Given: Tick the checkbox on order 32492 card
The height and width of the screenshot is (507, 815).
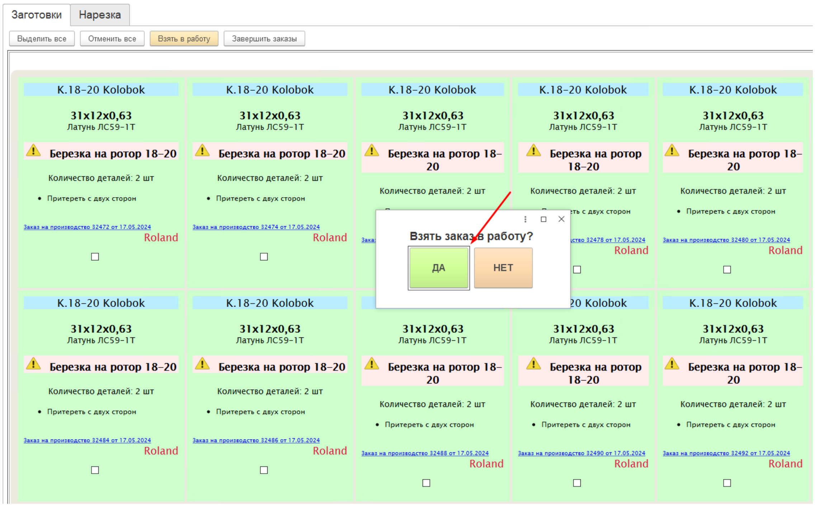Looking at the screenshot, I should pos(727,483).
